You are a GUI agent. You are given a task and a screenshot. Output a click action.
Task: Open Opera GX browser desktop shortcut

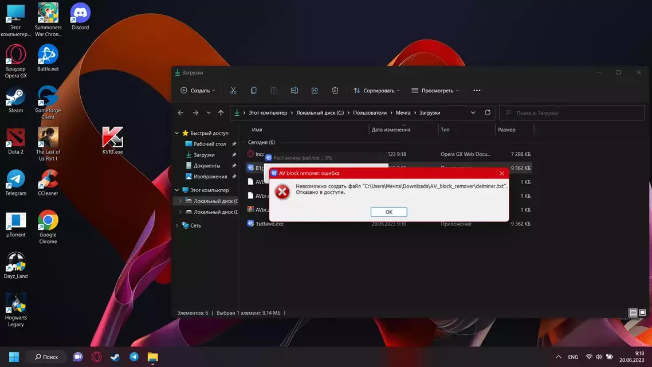pyautogui.click(x=16, y=61)
